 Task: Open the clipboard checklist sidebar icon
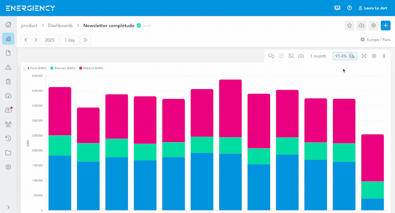(x=8, y=82)
